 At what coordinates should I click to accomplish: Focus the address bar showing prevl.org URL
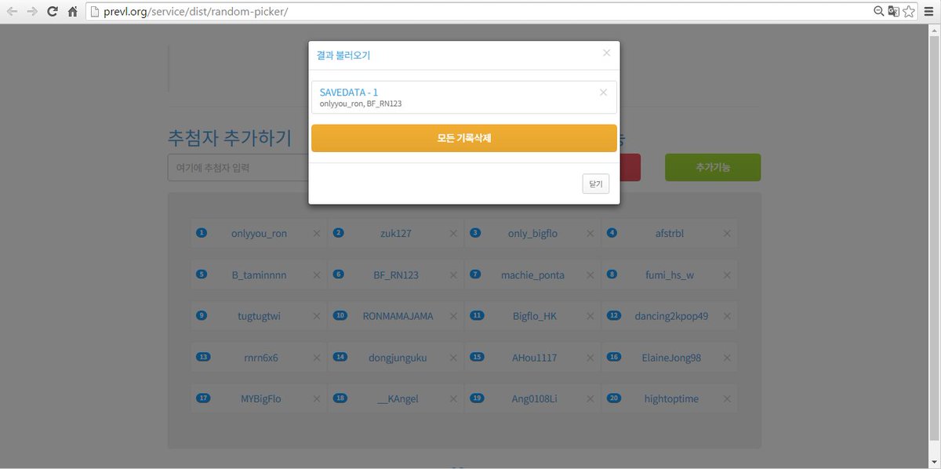click(x=478, y=12)
